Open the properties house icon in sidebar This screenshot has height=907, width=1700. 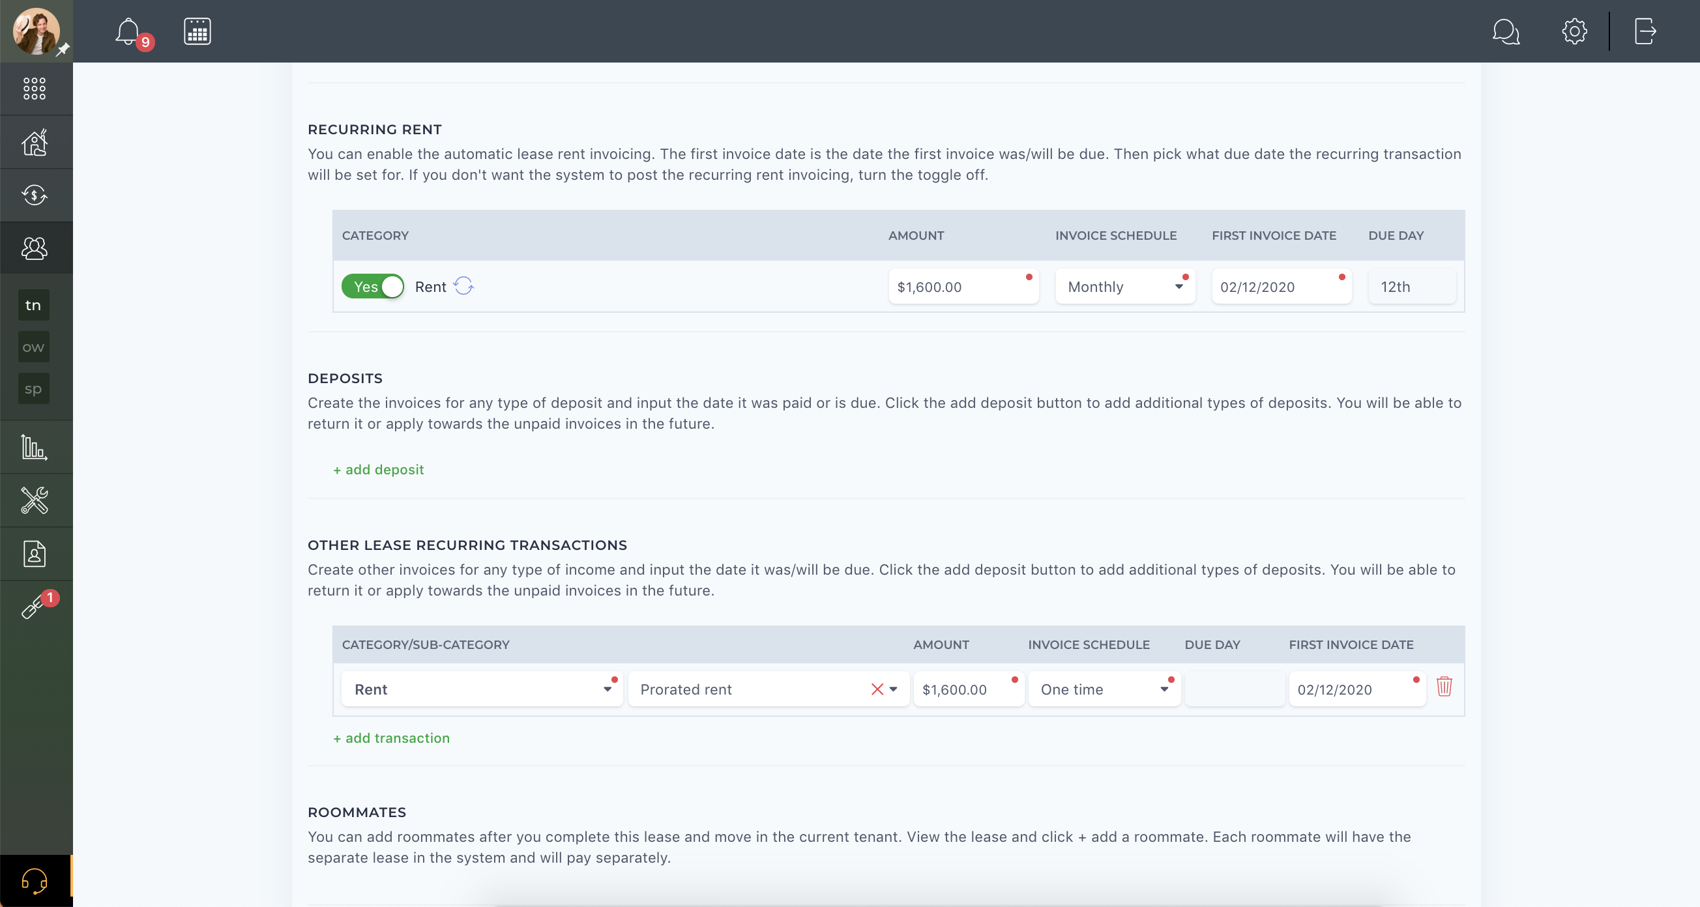click(35, 142)
